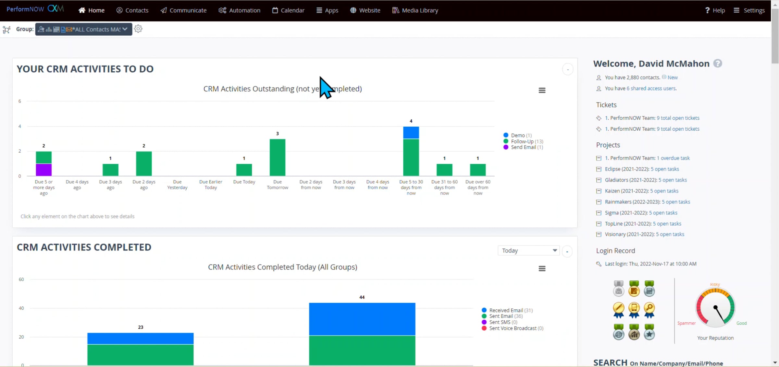Open PerformNOW Team 1 overdue task link
The width and height of the screenshot is (779, 367).
click(673, 158)
